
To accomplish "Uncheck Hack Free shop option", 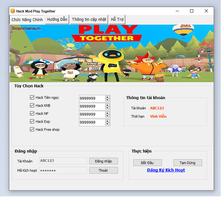I will 32,130.
